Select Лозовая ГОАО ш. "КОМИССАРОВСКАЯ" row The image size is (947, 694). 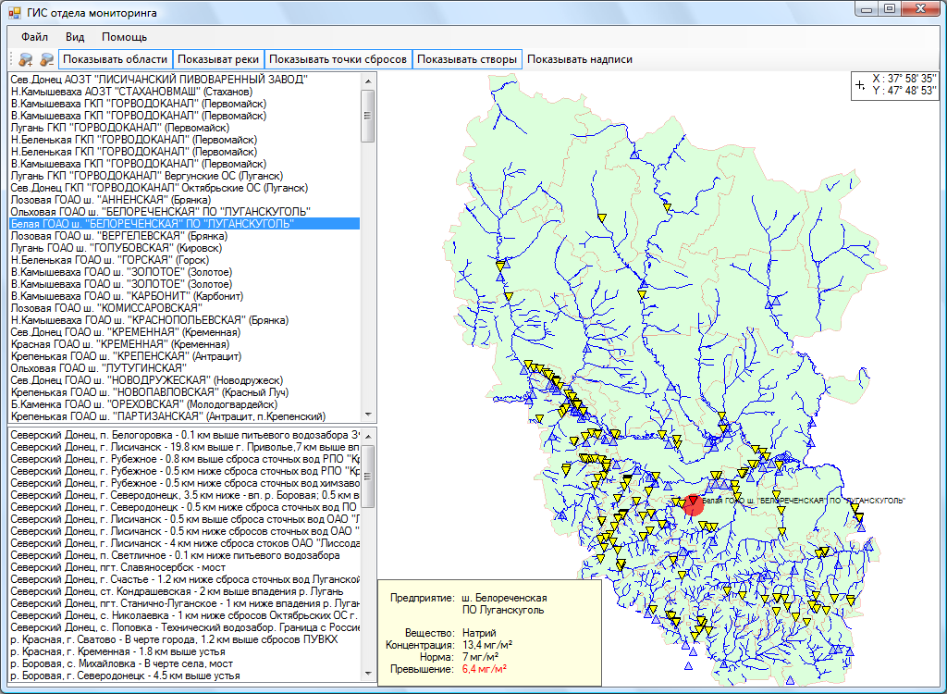click(x=185, y=308)
